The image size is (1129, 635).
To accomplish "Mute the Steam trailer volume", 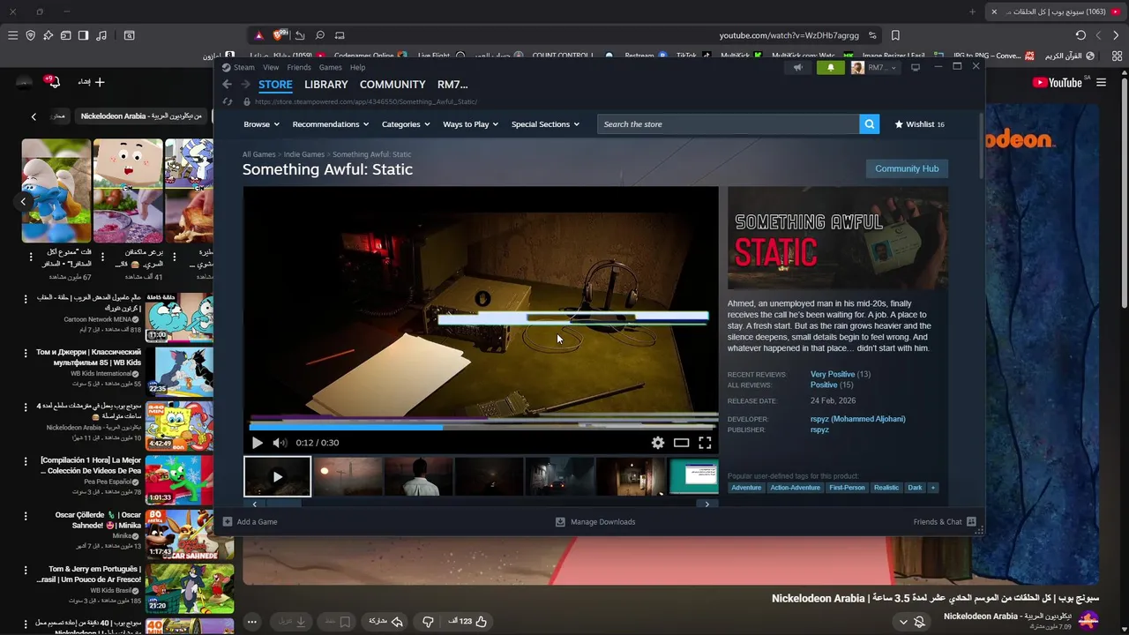I will (x=279, y=443).
